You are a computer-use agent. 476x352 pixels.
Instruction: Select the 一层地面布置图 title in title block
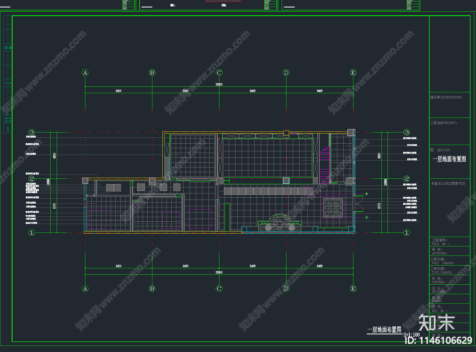449,159
